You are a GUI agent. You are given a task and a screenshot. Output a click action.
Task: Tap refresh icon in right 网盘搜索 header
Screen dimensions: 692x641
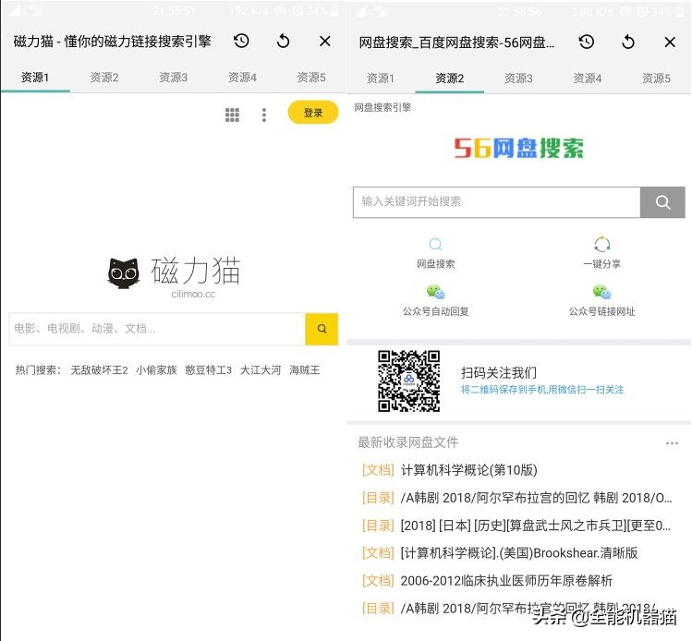coord(628,42)
